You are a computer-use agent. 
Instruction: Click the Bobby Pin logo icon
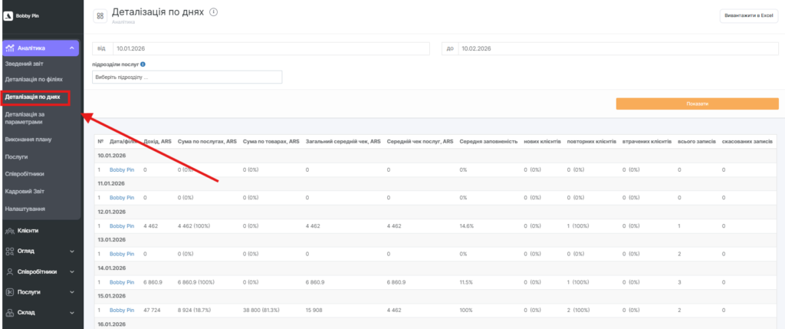[8, 14]
